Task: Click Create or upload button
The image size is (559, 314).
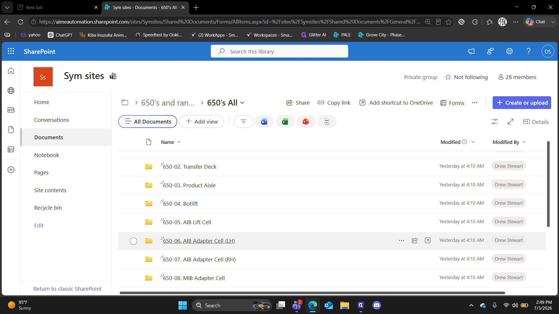Action: click(x=522, y=103)
